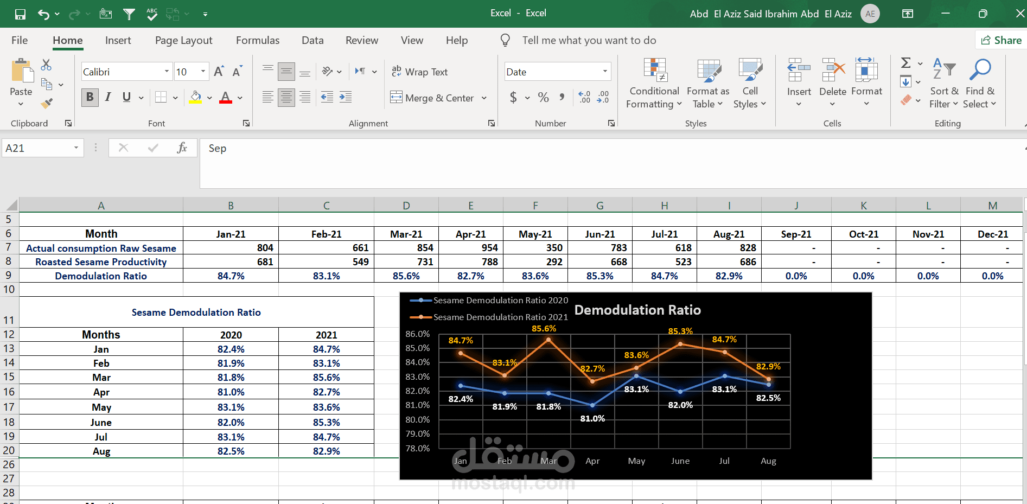Decrease the cell indent

pos(327,97)
